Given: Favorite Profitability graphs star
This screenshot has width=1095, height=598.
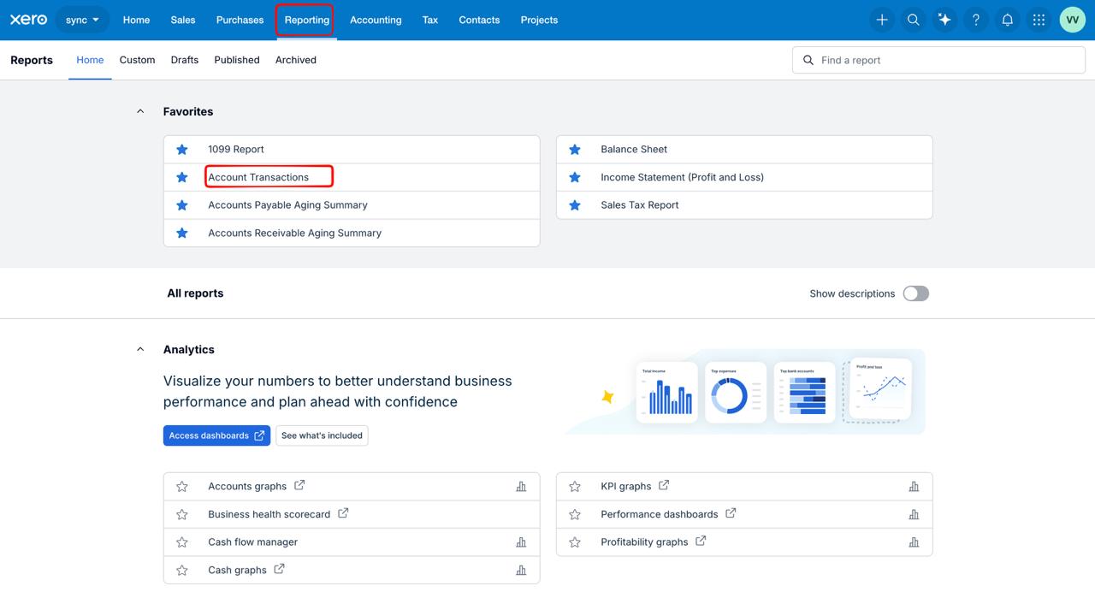Looking at the screenshot, I should (575, 542).
